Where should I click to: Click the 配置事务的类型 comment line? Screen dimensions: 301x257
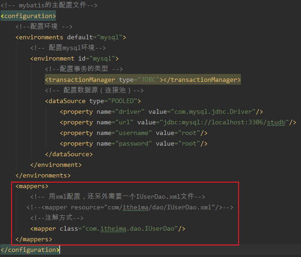click(84, 69)
